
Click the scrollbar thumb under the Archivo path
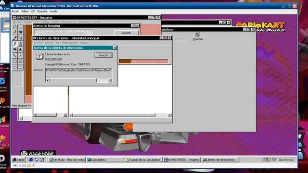click(x=73, y=80)
